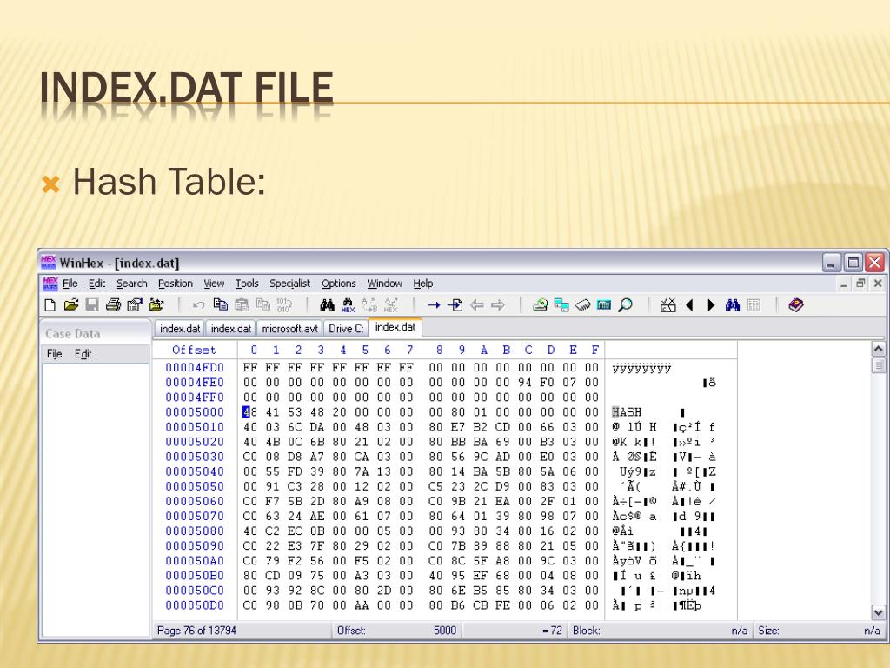This screenshot has height=668, width=890.
Task: Click the Go To Sector icon
Action: point(455,305)
